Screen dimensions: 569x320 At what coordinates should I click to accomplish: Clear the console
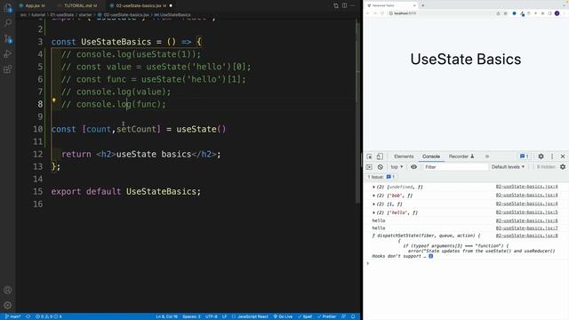click(380, 167)
